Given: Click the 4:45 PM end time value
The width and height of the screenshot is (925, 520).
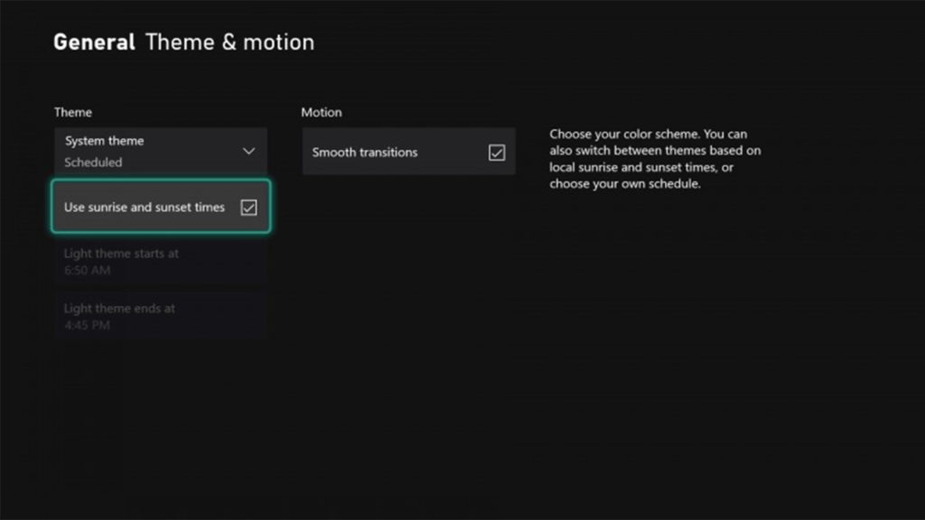Looking at the screenshot, I should [x=87, y=325].
